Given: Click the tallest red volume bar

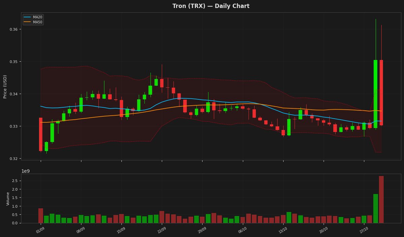Looking at the screenshot, I should tap(381, 199).
